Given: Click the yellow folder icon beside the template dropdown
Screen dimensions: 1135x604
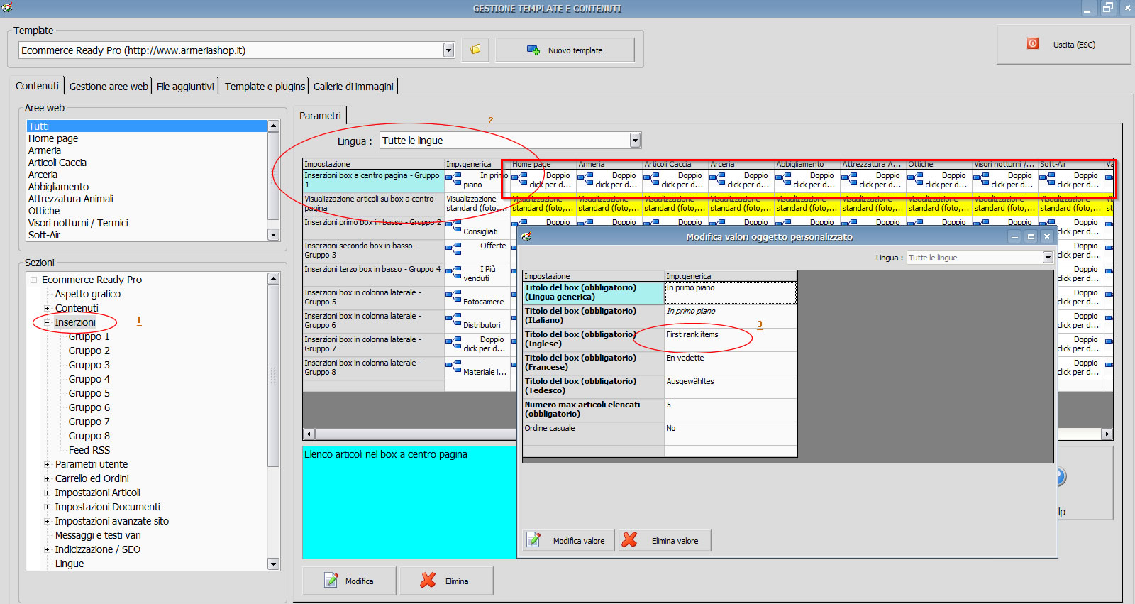Looking at the screenshot, I should tap(475, 50).
